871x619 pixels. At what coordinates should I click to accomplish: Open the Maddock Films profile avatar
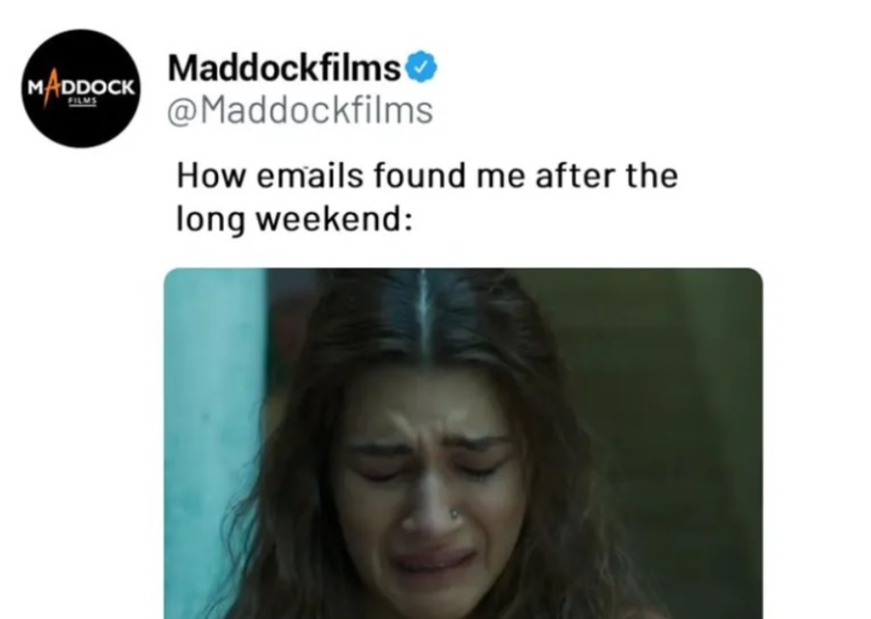click(x=81, y=89)
